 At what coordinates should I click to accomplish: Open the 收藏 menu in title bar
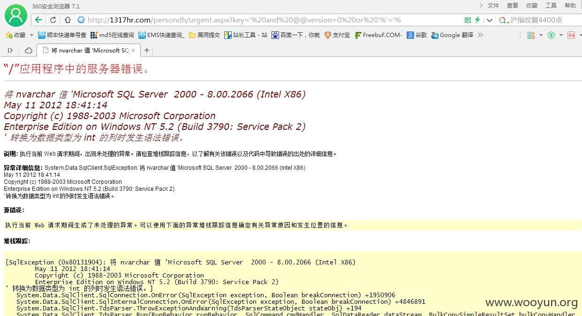532,6
